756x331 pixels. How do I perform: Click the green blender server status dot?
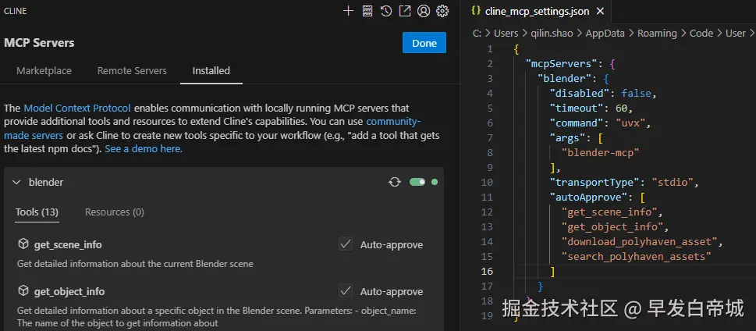tap(435, 182)
